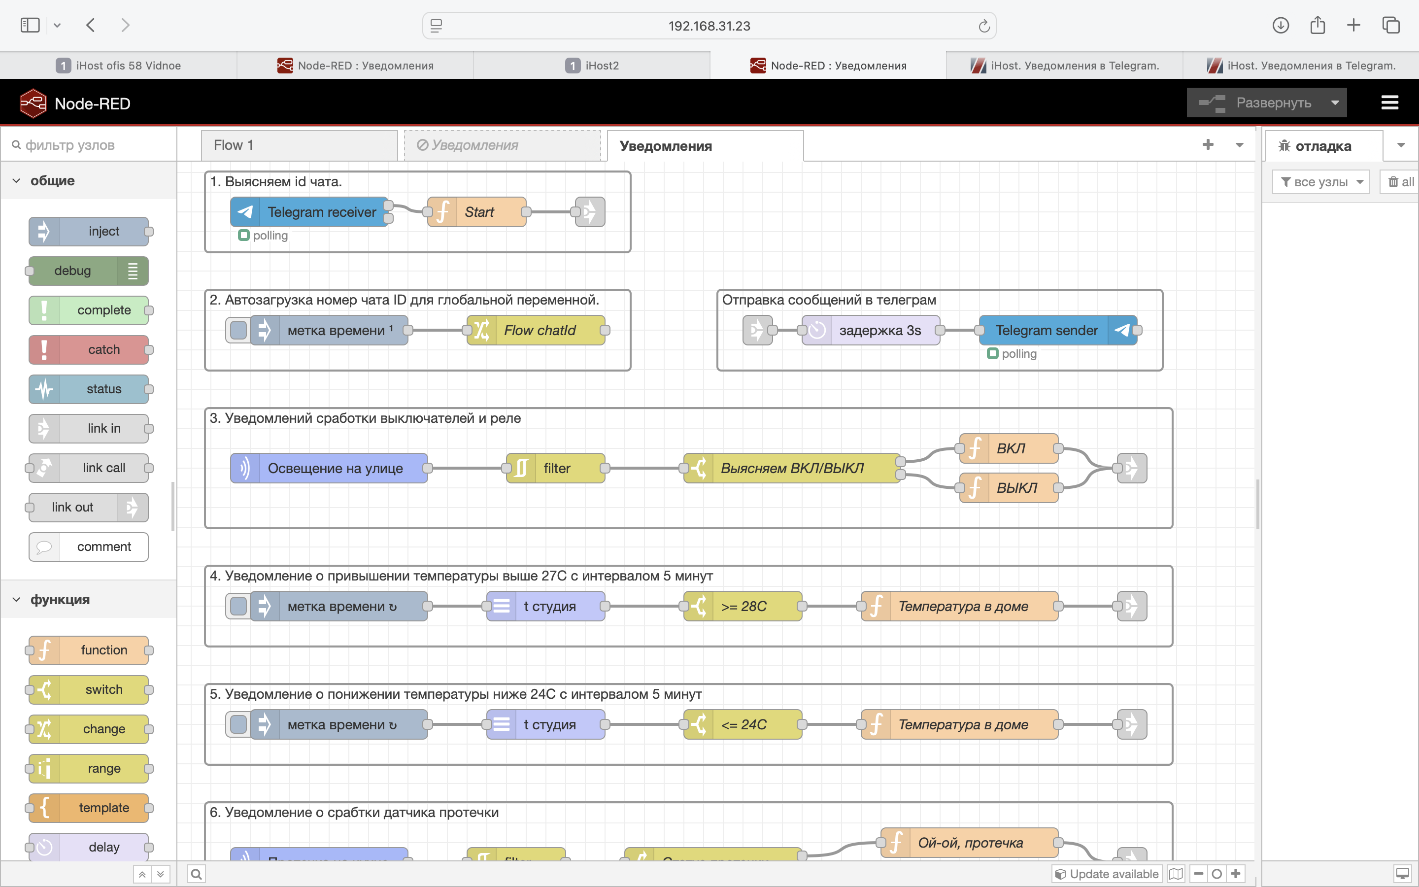This screenshot has width=1419, height=887.
Task: Click the Update available button
Action: pos(1107,874)
